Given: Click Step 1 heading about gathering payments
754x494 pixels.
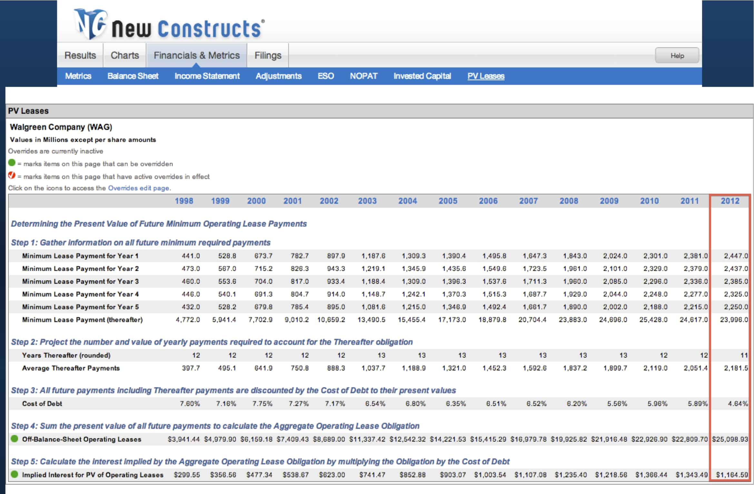Looking at the screenshot, I should click(x=141, y=242).
